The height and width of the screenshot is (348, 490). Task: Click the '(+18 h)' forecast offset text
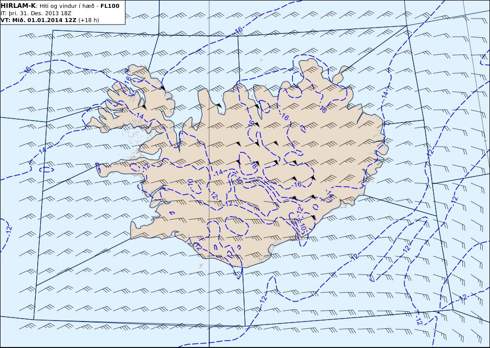[89, 20]
